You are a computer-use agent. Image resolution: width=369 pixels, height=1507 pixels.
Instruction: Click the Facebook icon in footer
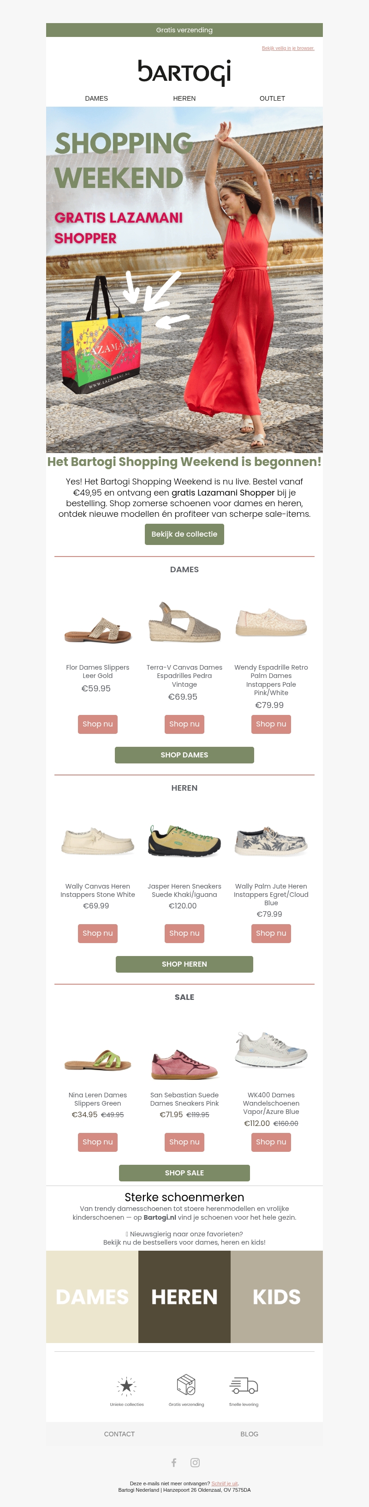tap(174, 1463)
